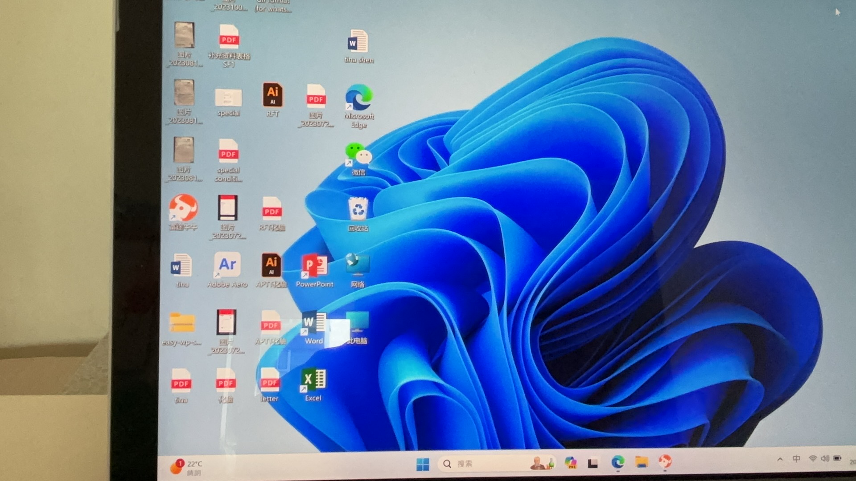Expand the hidden tray icons chevron
This screenshot has width=856, height=481.
[x=780, y=459]
